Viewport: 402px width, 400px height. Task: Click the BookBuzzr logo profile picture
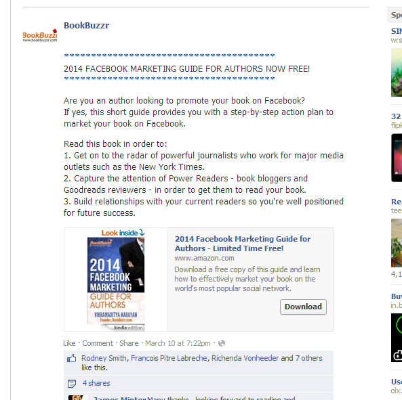pos(40,36)
